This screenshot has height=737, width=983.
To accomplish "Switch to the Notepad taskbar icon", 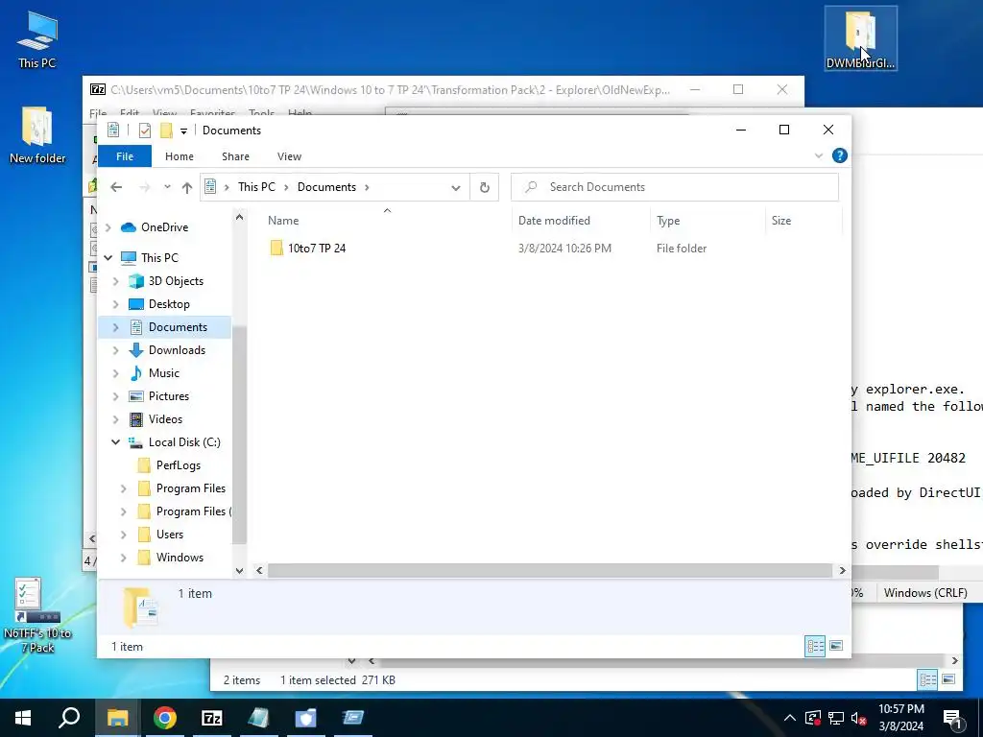I will click(258, 718).
